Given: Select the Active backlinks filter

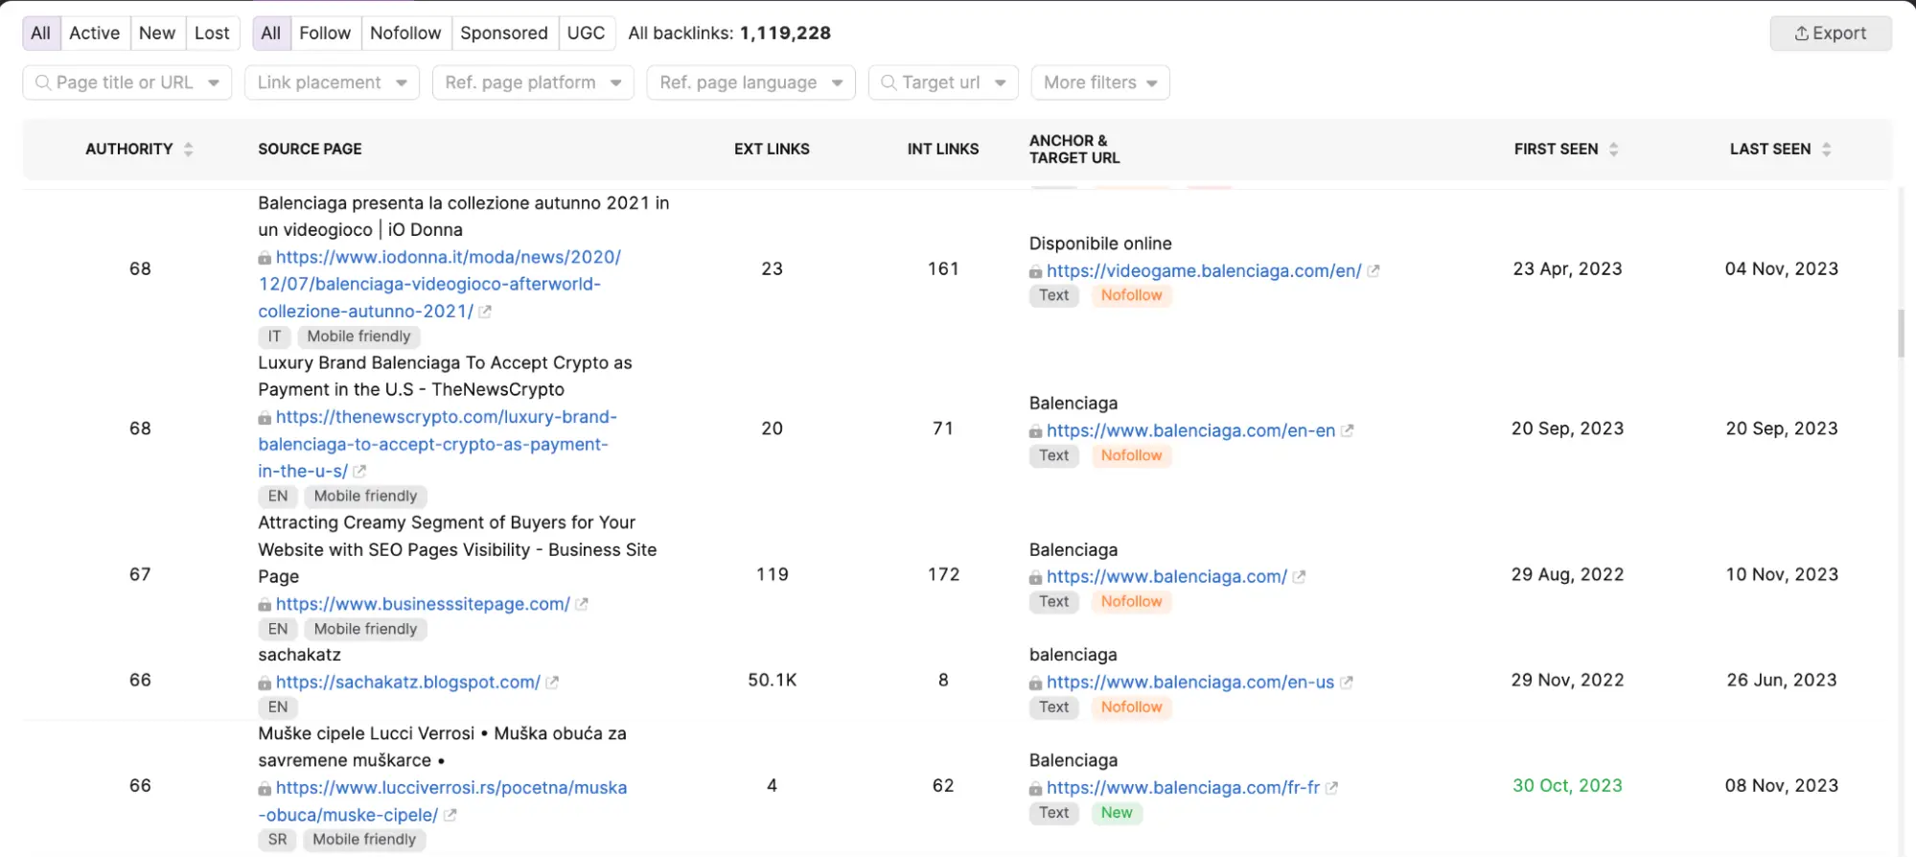Looking at the screenshot, I should point(94,34).
